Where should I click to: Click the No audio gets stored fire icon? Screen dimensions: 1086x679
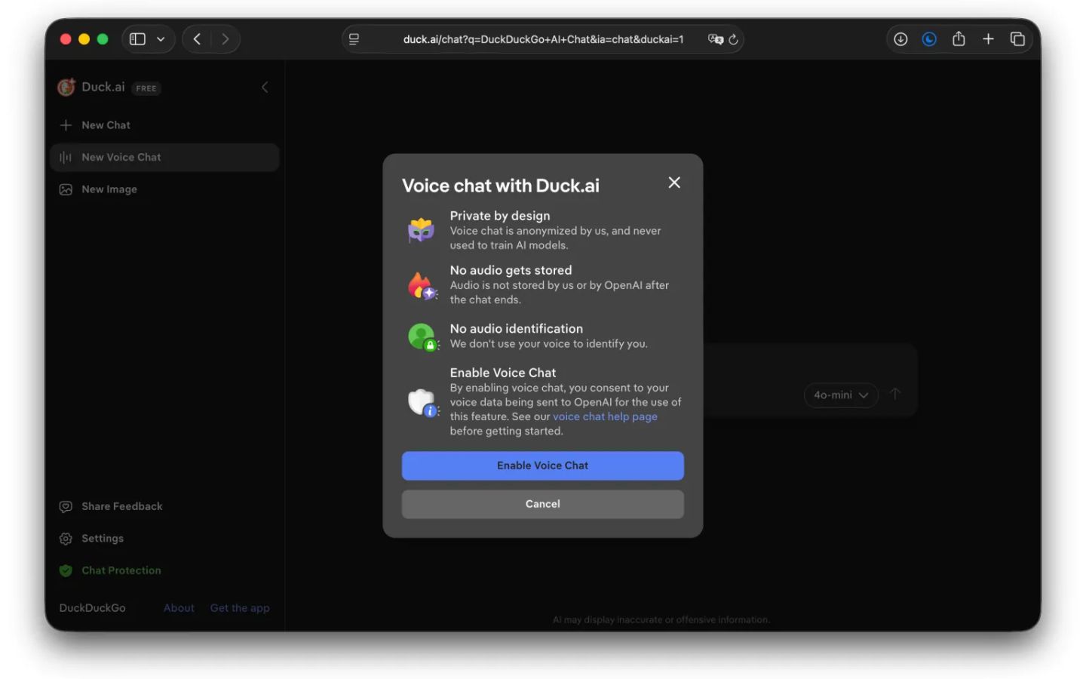tap(422, 285)
